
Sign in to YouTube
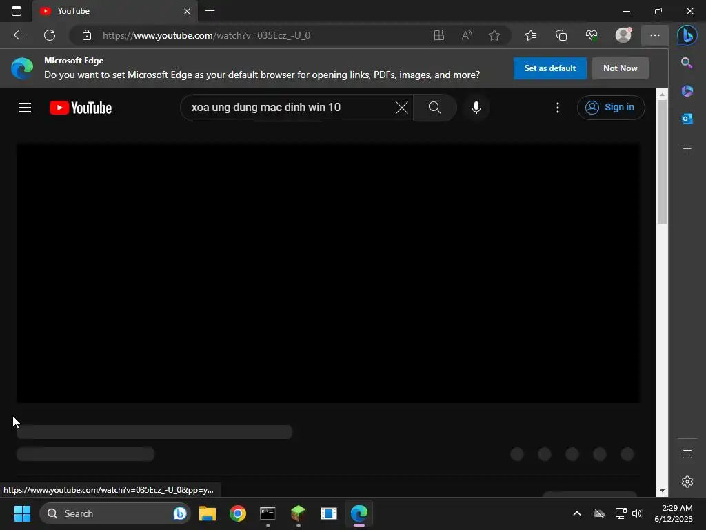[611, 107]
